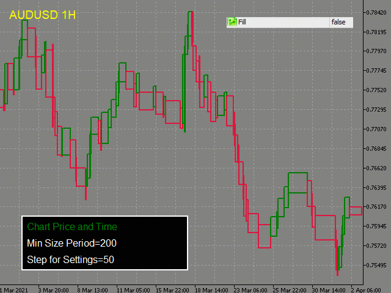Click the 0.77745 price axis label

[x=376, y=71]
